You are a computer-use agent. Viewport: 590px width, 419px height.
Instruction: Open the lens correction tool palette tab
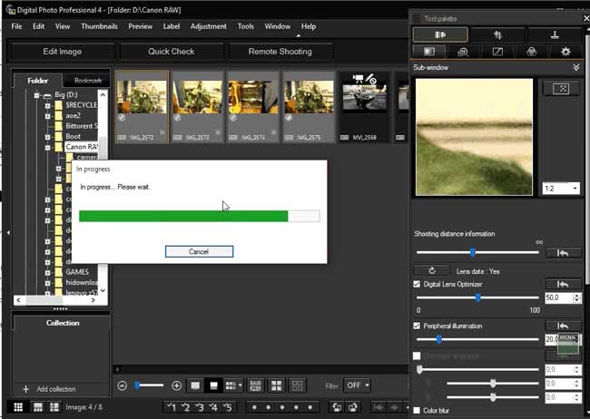pos(440,34)
